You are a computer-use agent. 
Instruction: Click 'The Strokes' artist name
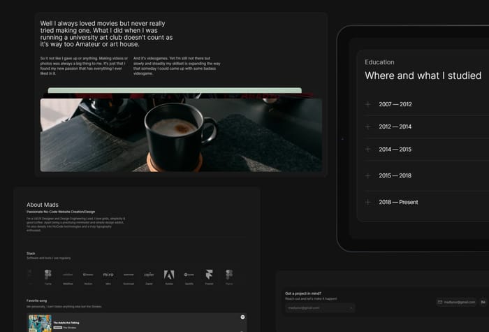point(70,328)
